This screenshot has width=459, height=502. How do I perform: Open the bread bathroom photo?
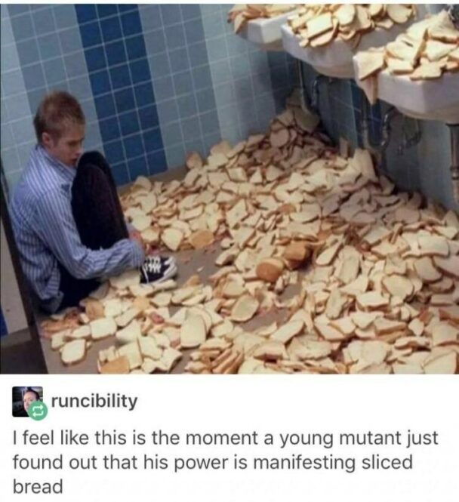(229, 189)
